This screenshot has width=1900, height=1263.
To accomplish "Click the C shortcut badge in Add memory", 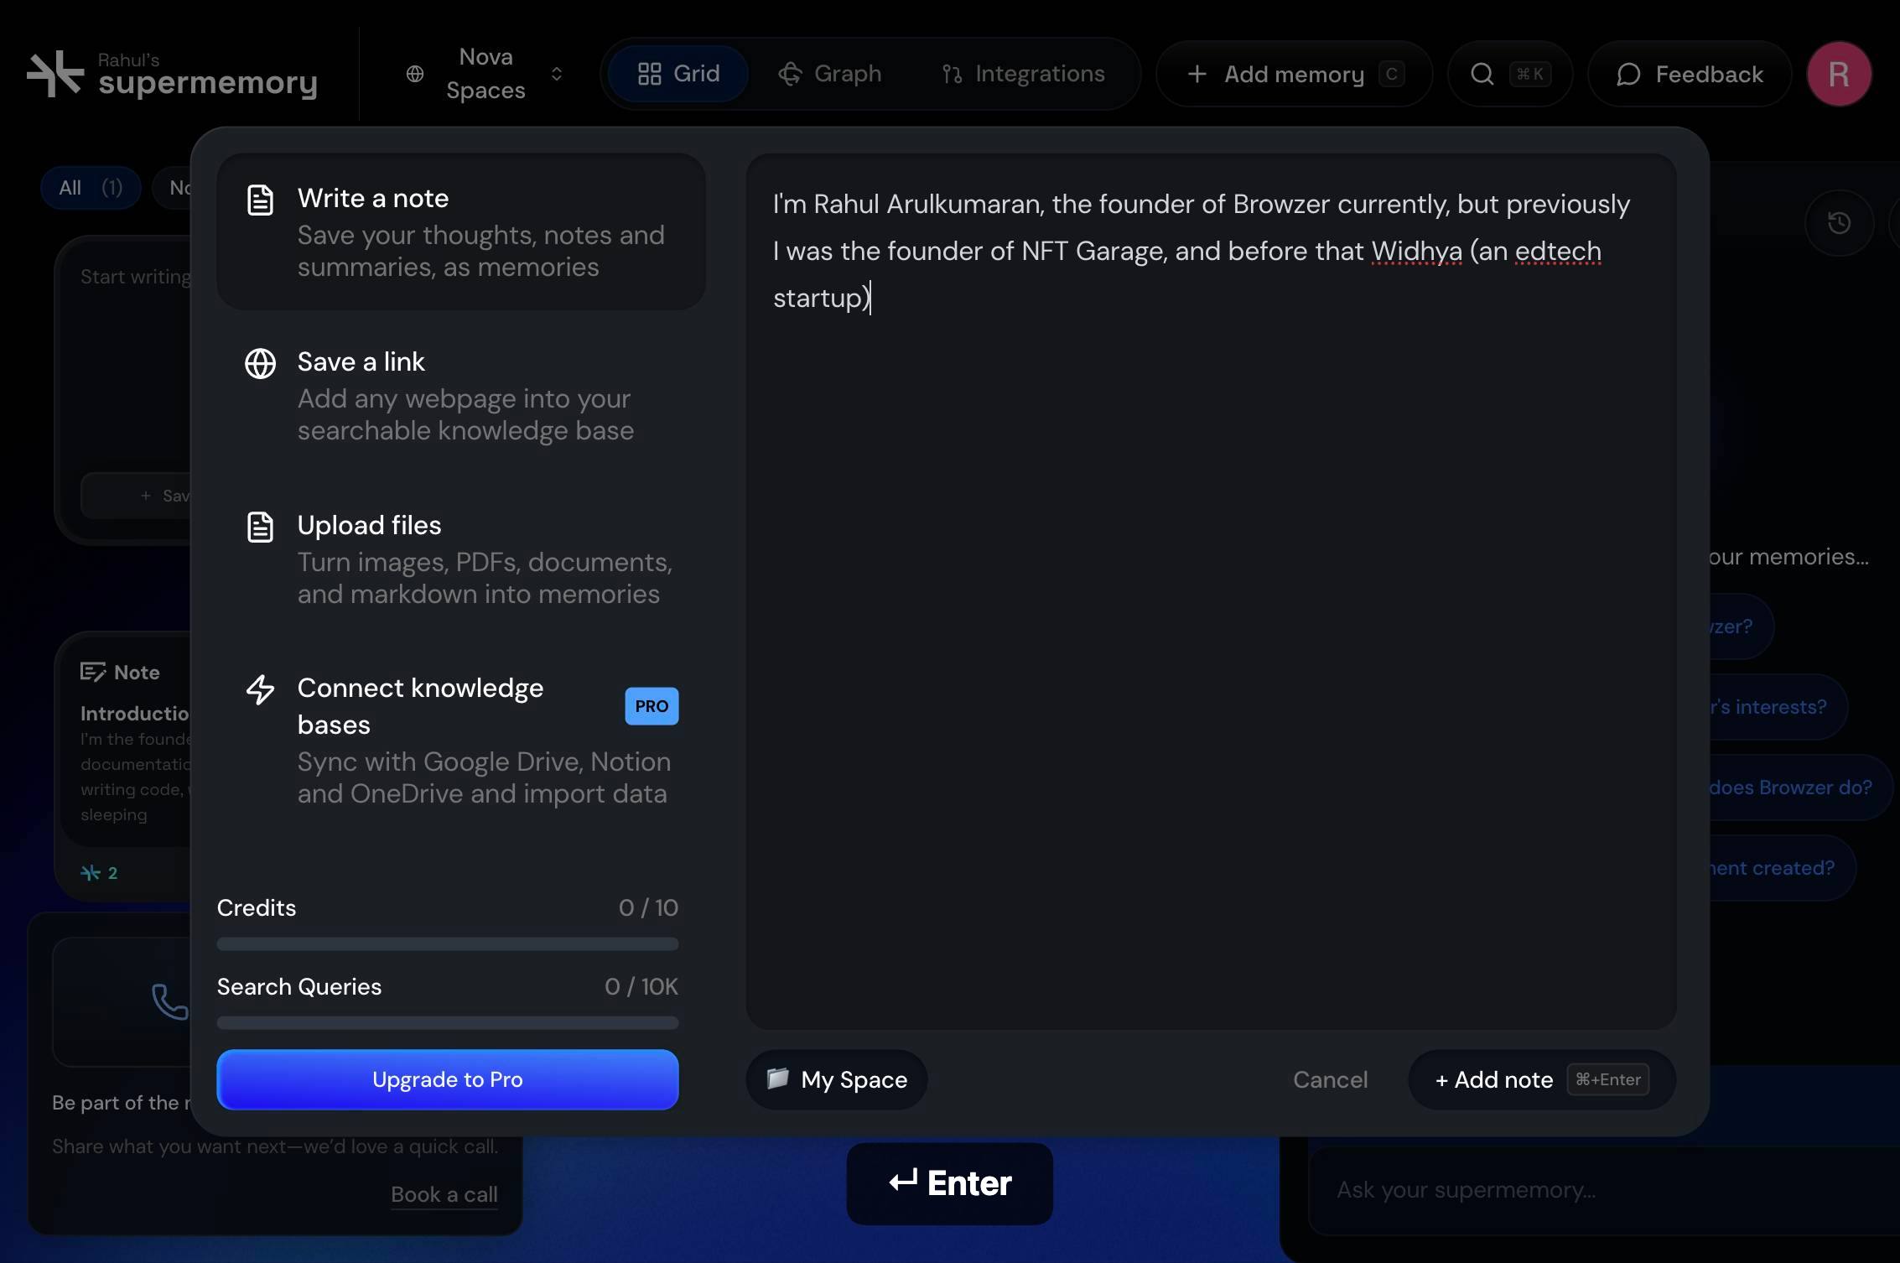I will click(1392, 74).
